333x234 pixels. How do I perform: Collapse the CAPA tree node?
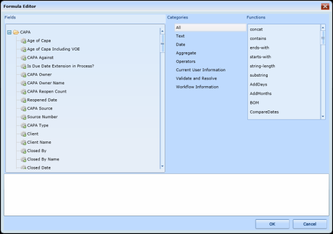tap(9, 32)
